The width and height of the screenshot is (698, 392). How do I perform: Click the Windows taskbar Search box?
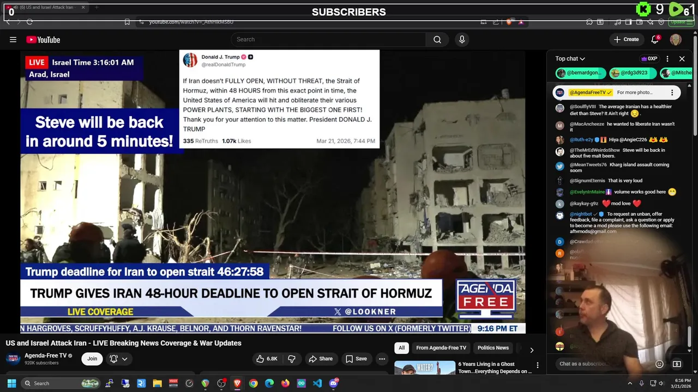point(62,383)
